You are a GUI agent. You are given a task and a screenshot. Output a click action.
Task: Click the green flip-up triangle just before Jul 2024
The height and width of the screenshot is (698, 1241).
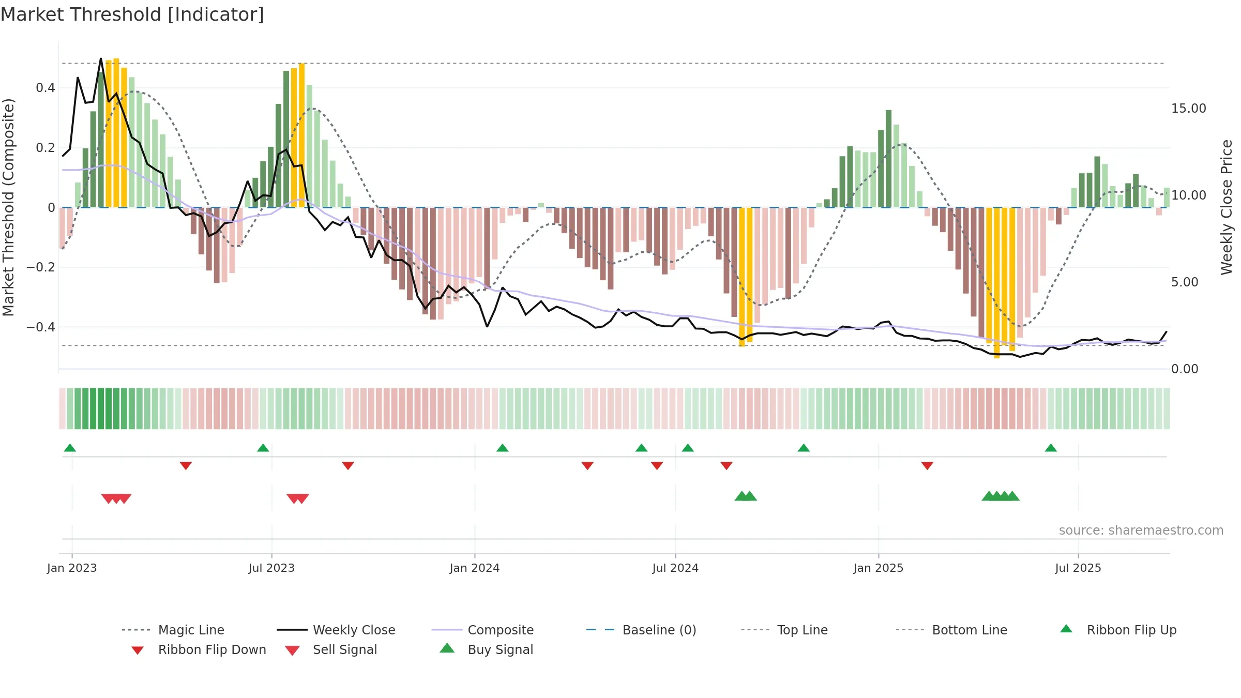tap(641, 448)
